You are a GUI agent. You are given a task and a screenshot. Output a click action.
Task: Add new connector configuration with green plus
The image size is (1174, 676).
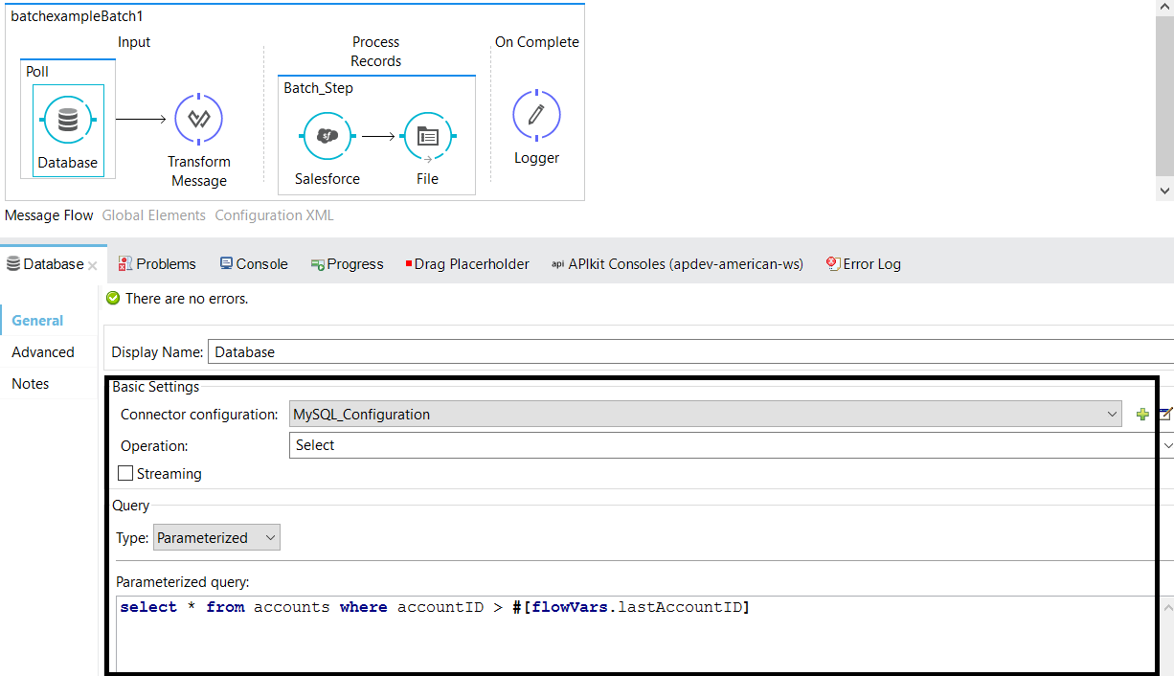point(1141,415)
